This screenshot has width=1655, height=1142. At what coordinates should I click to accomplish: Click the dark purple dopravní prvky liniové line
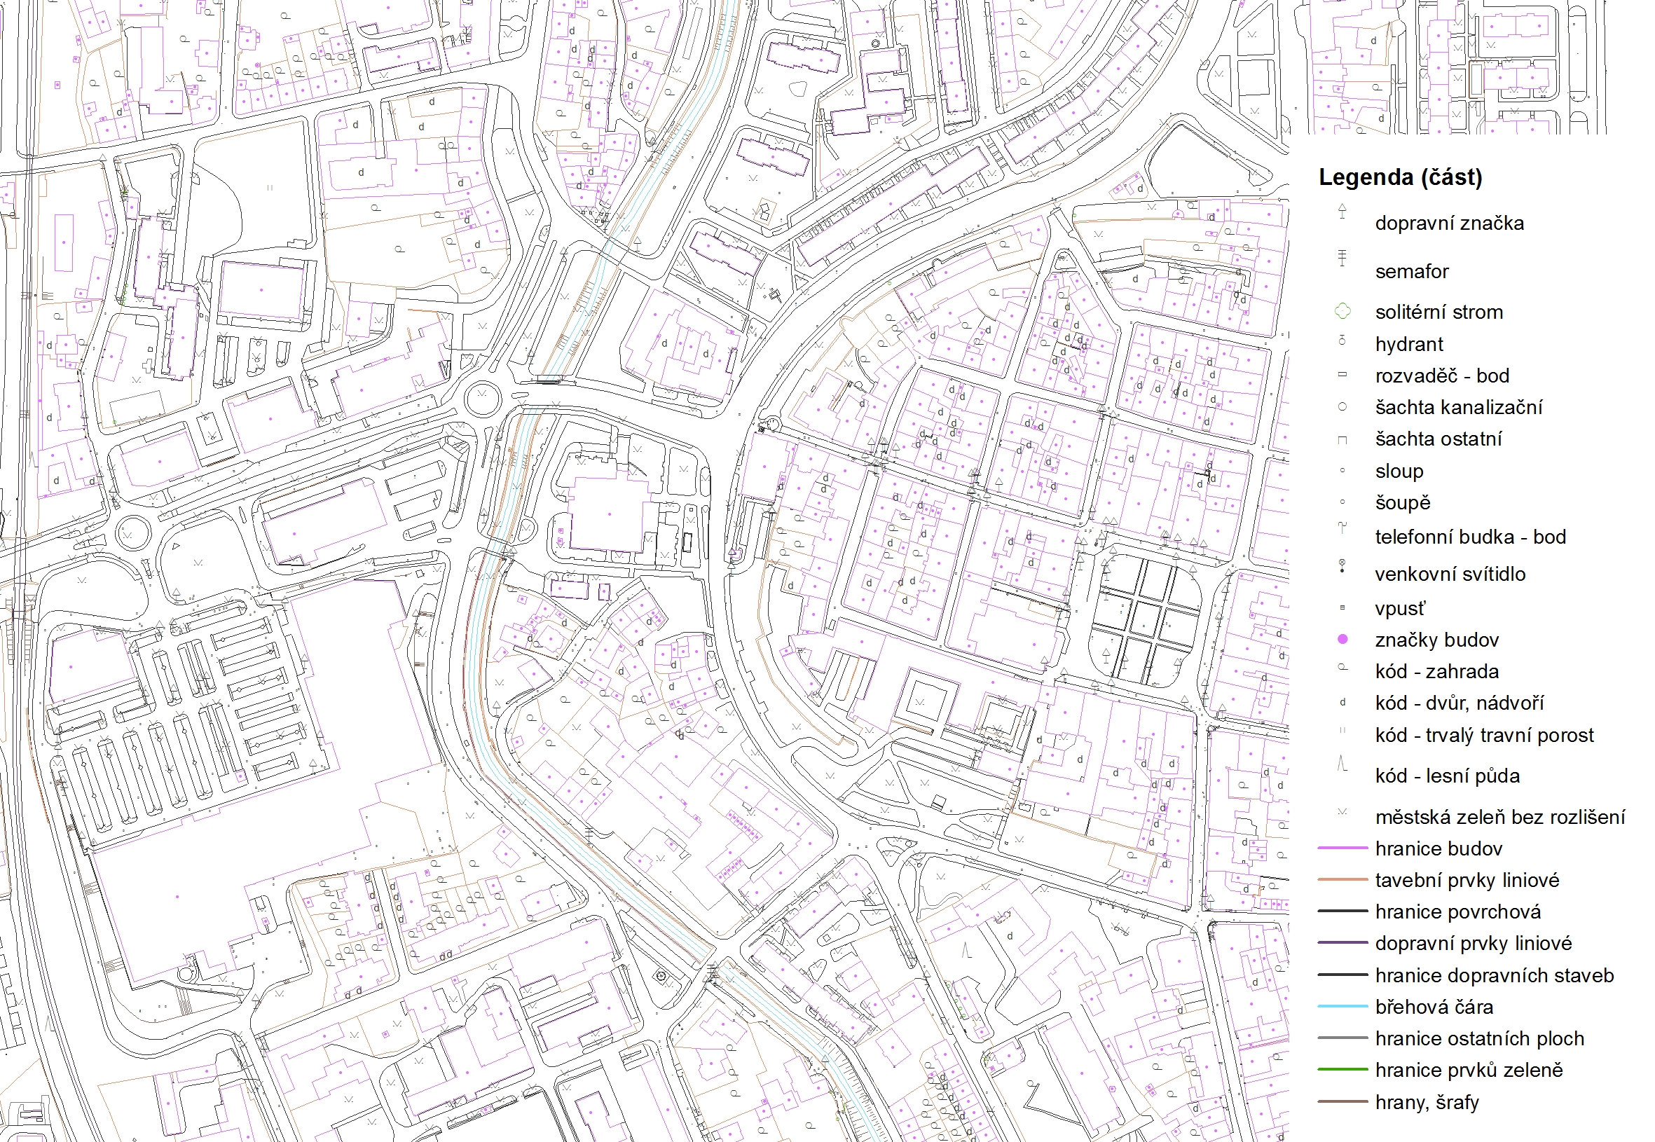(x=1342, y=942)
